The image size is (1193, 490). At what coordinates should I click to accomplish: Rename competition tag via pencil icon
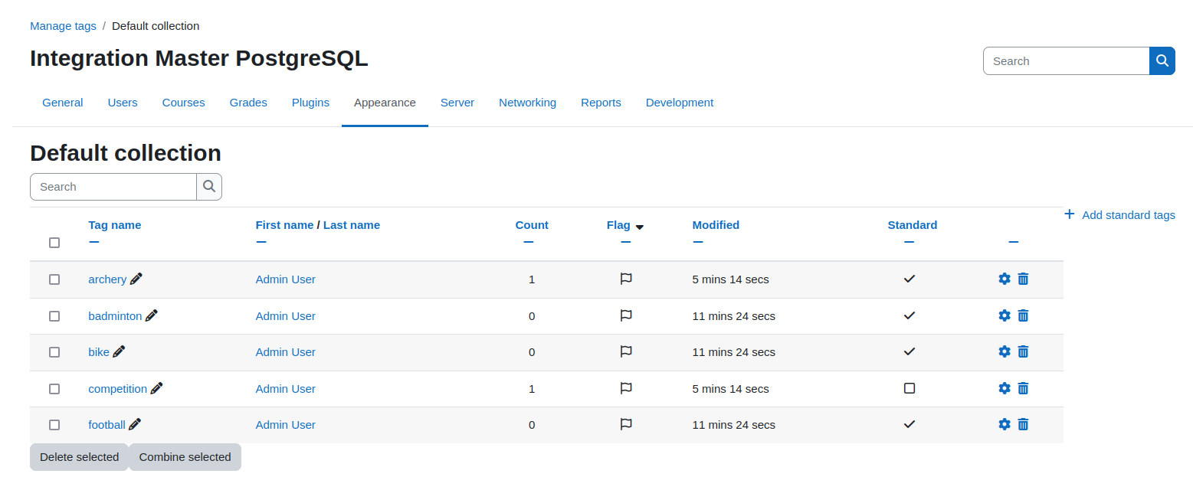pos(156,388)
